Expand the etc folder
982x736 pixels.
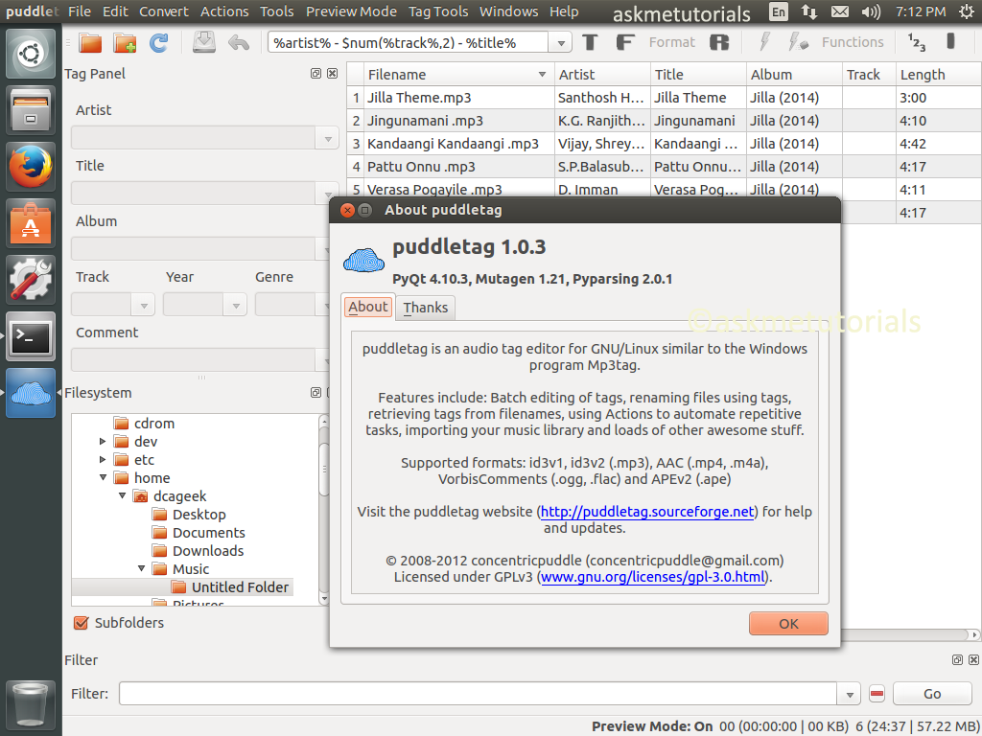(x=103, y=460)
